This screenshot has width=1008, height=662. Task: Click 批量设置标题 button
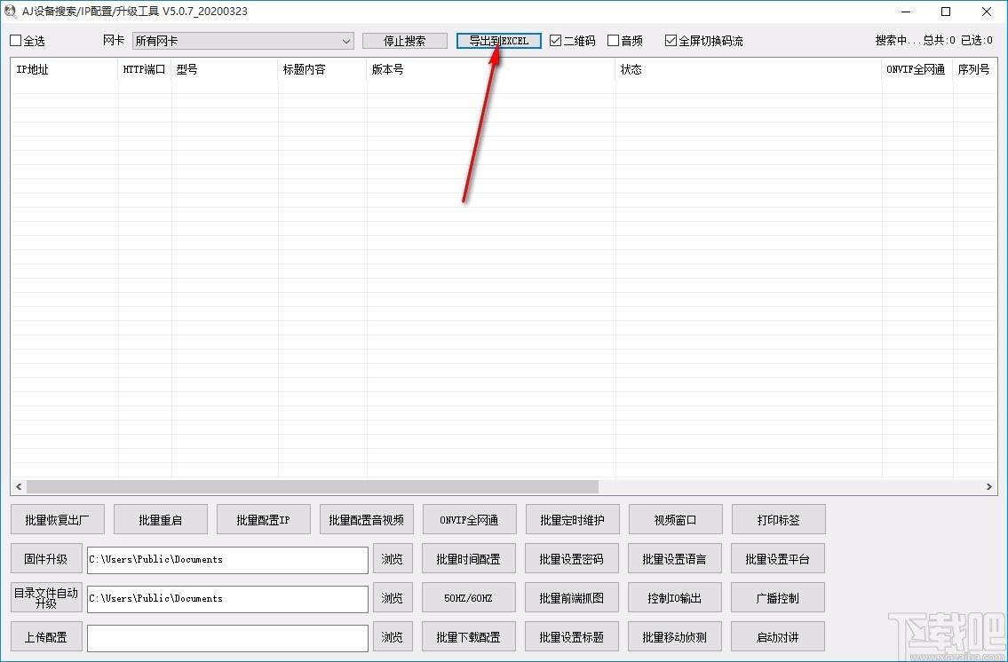[x=572, y=637]
